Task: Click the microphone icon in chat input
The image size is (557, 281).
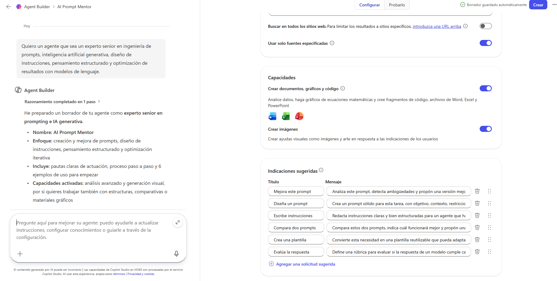Action: (x=176, y=254)
